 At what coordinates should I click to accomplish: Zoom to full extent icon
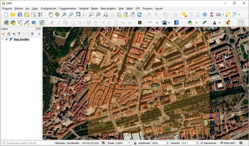(x=78, y=15)
